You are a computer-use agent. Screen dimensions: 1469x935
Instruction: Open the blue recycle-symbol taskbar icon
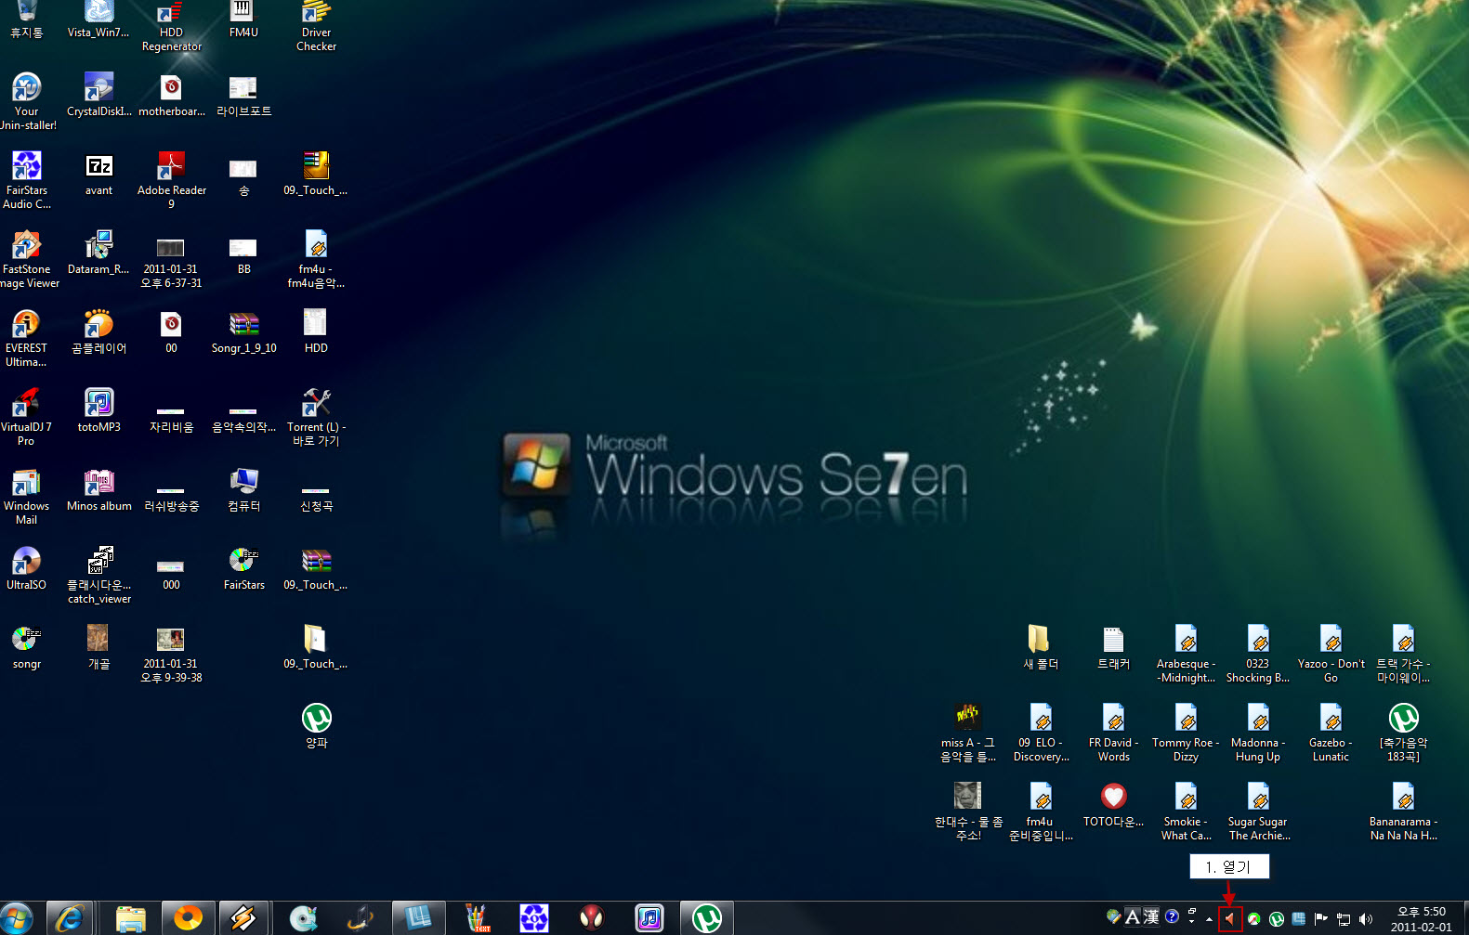click(533, 918)
